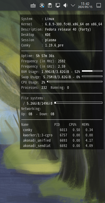Click 'Fedora release 40 (Forty)' text
The width and height of the screenshot is (105, 203).
click(x=68, y=30)
